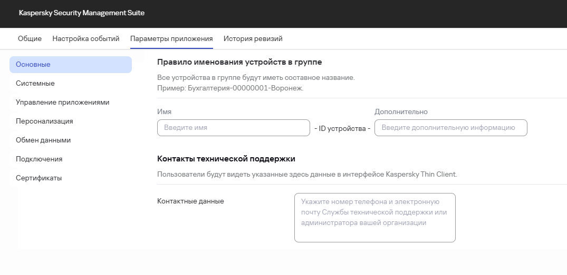This screenshot has width=567, height=275.
Task: Select Основные in the sidebar
Action: coord(71,65)
